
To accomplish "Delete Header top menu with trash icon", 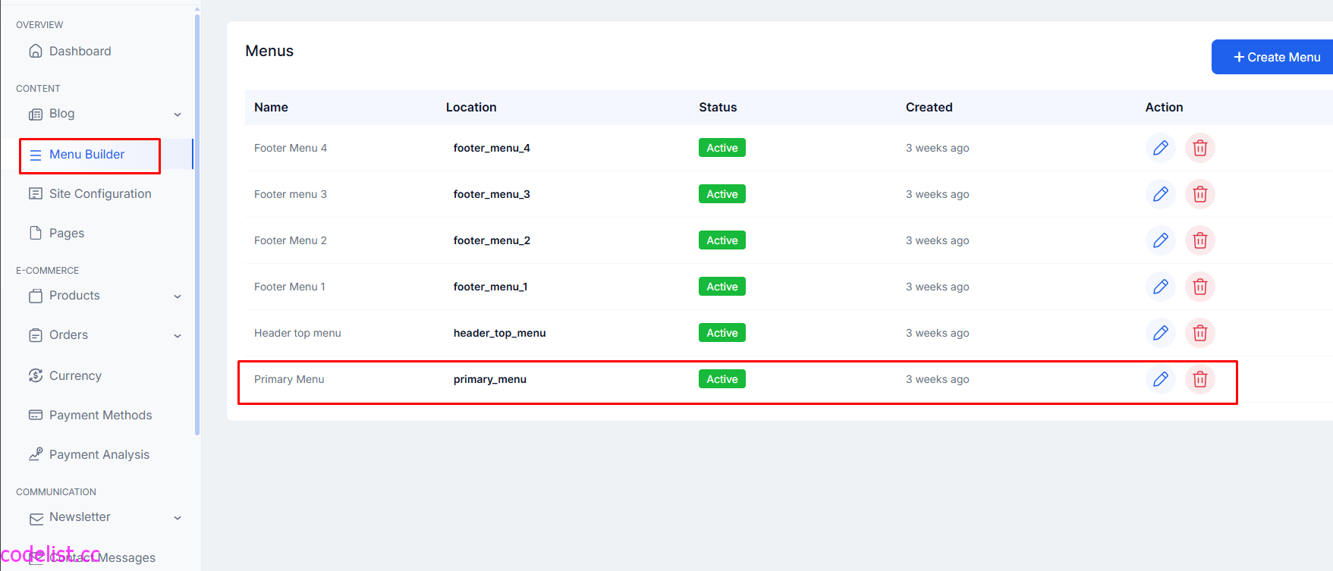I will pos(1200,333).
